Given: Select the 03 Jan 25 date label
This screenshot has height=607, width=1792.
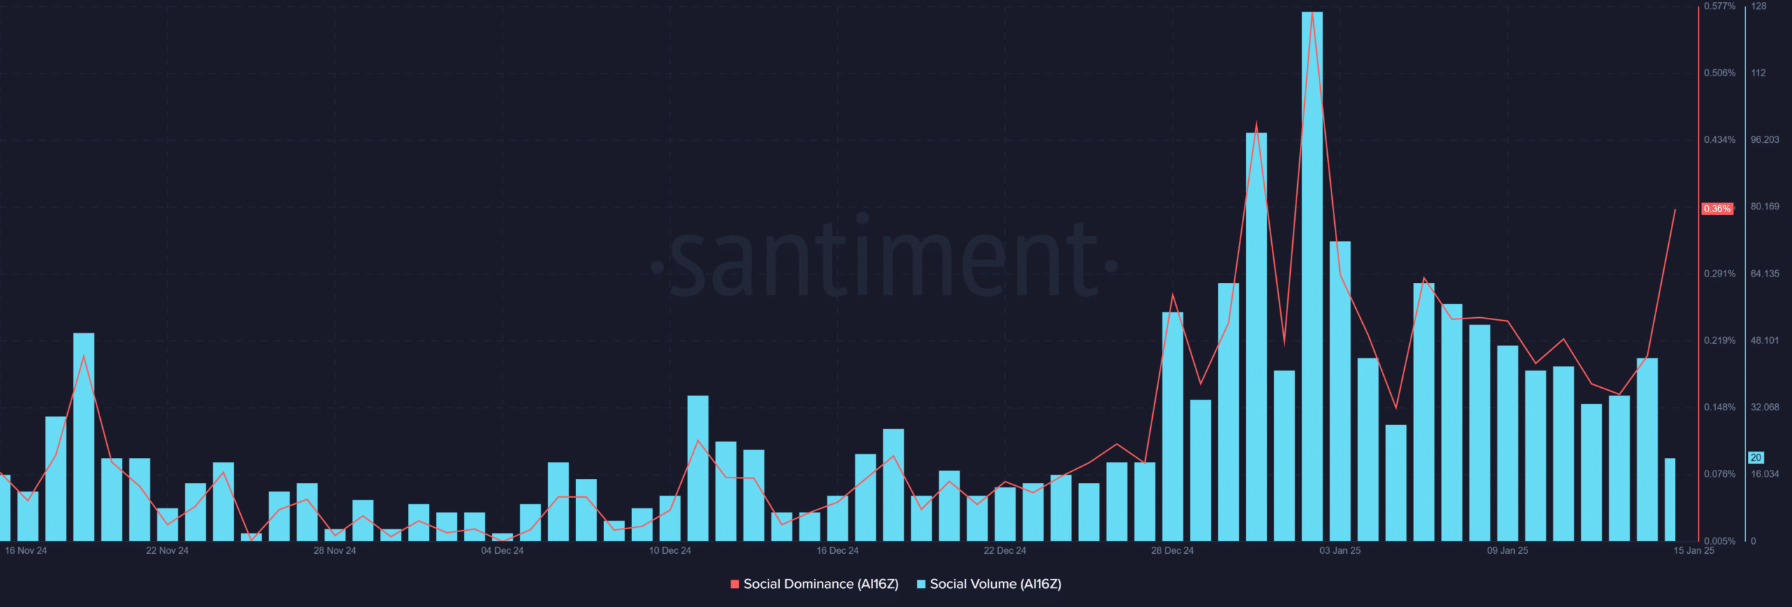Looking at the screenshot, I should pos(1340,550).
